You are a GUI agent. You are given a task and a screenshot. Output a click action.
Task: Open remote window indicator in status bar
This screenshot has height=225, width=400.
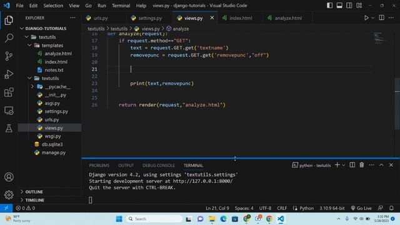coord(6,208)
